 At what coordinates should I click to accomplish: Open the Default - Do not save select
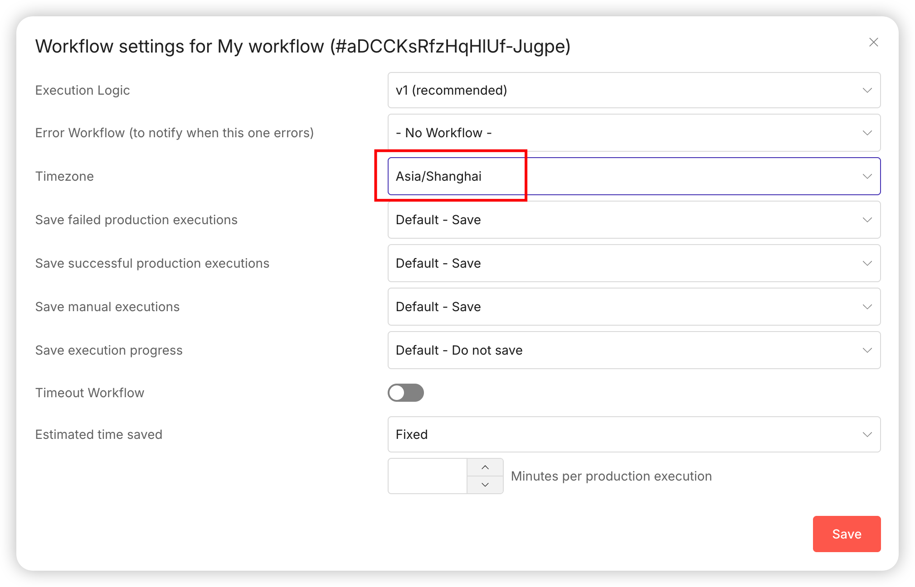click(633, 350)
